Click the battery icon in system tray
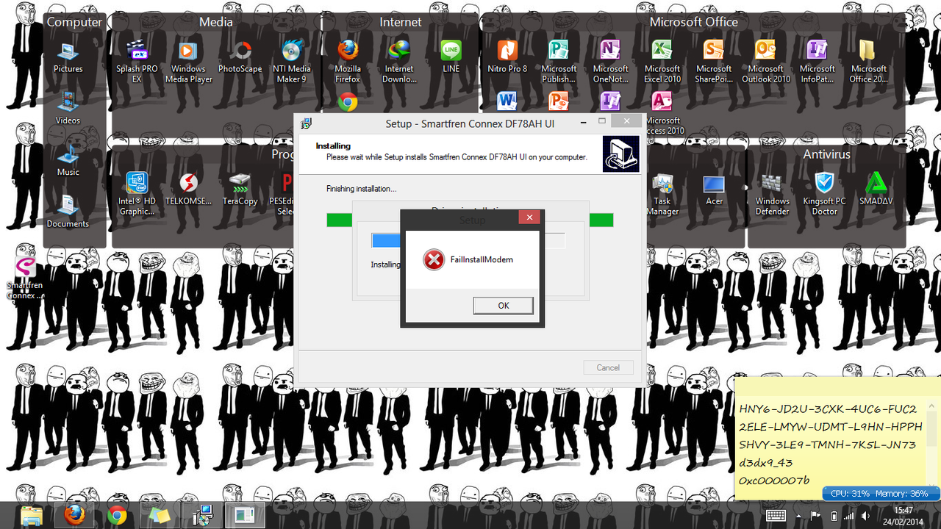941x529 pixels. (x=832, y=515)
